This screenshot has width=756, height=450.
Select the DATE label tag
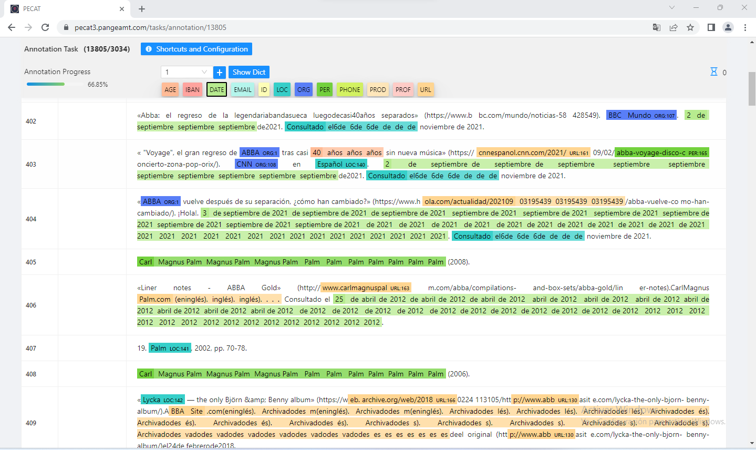pos(216,90)
